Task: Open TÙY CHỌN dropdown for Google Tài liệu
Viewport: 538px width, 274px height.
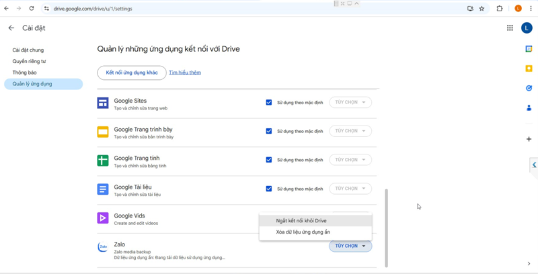Action: (x=350, y=188)
